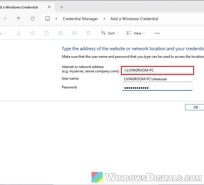Expand chevron after Credential Manager breadcrumb

click(104, 19)
